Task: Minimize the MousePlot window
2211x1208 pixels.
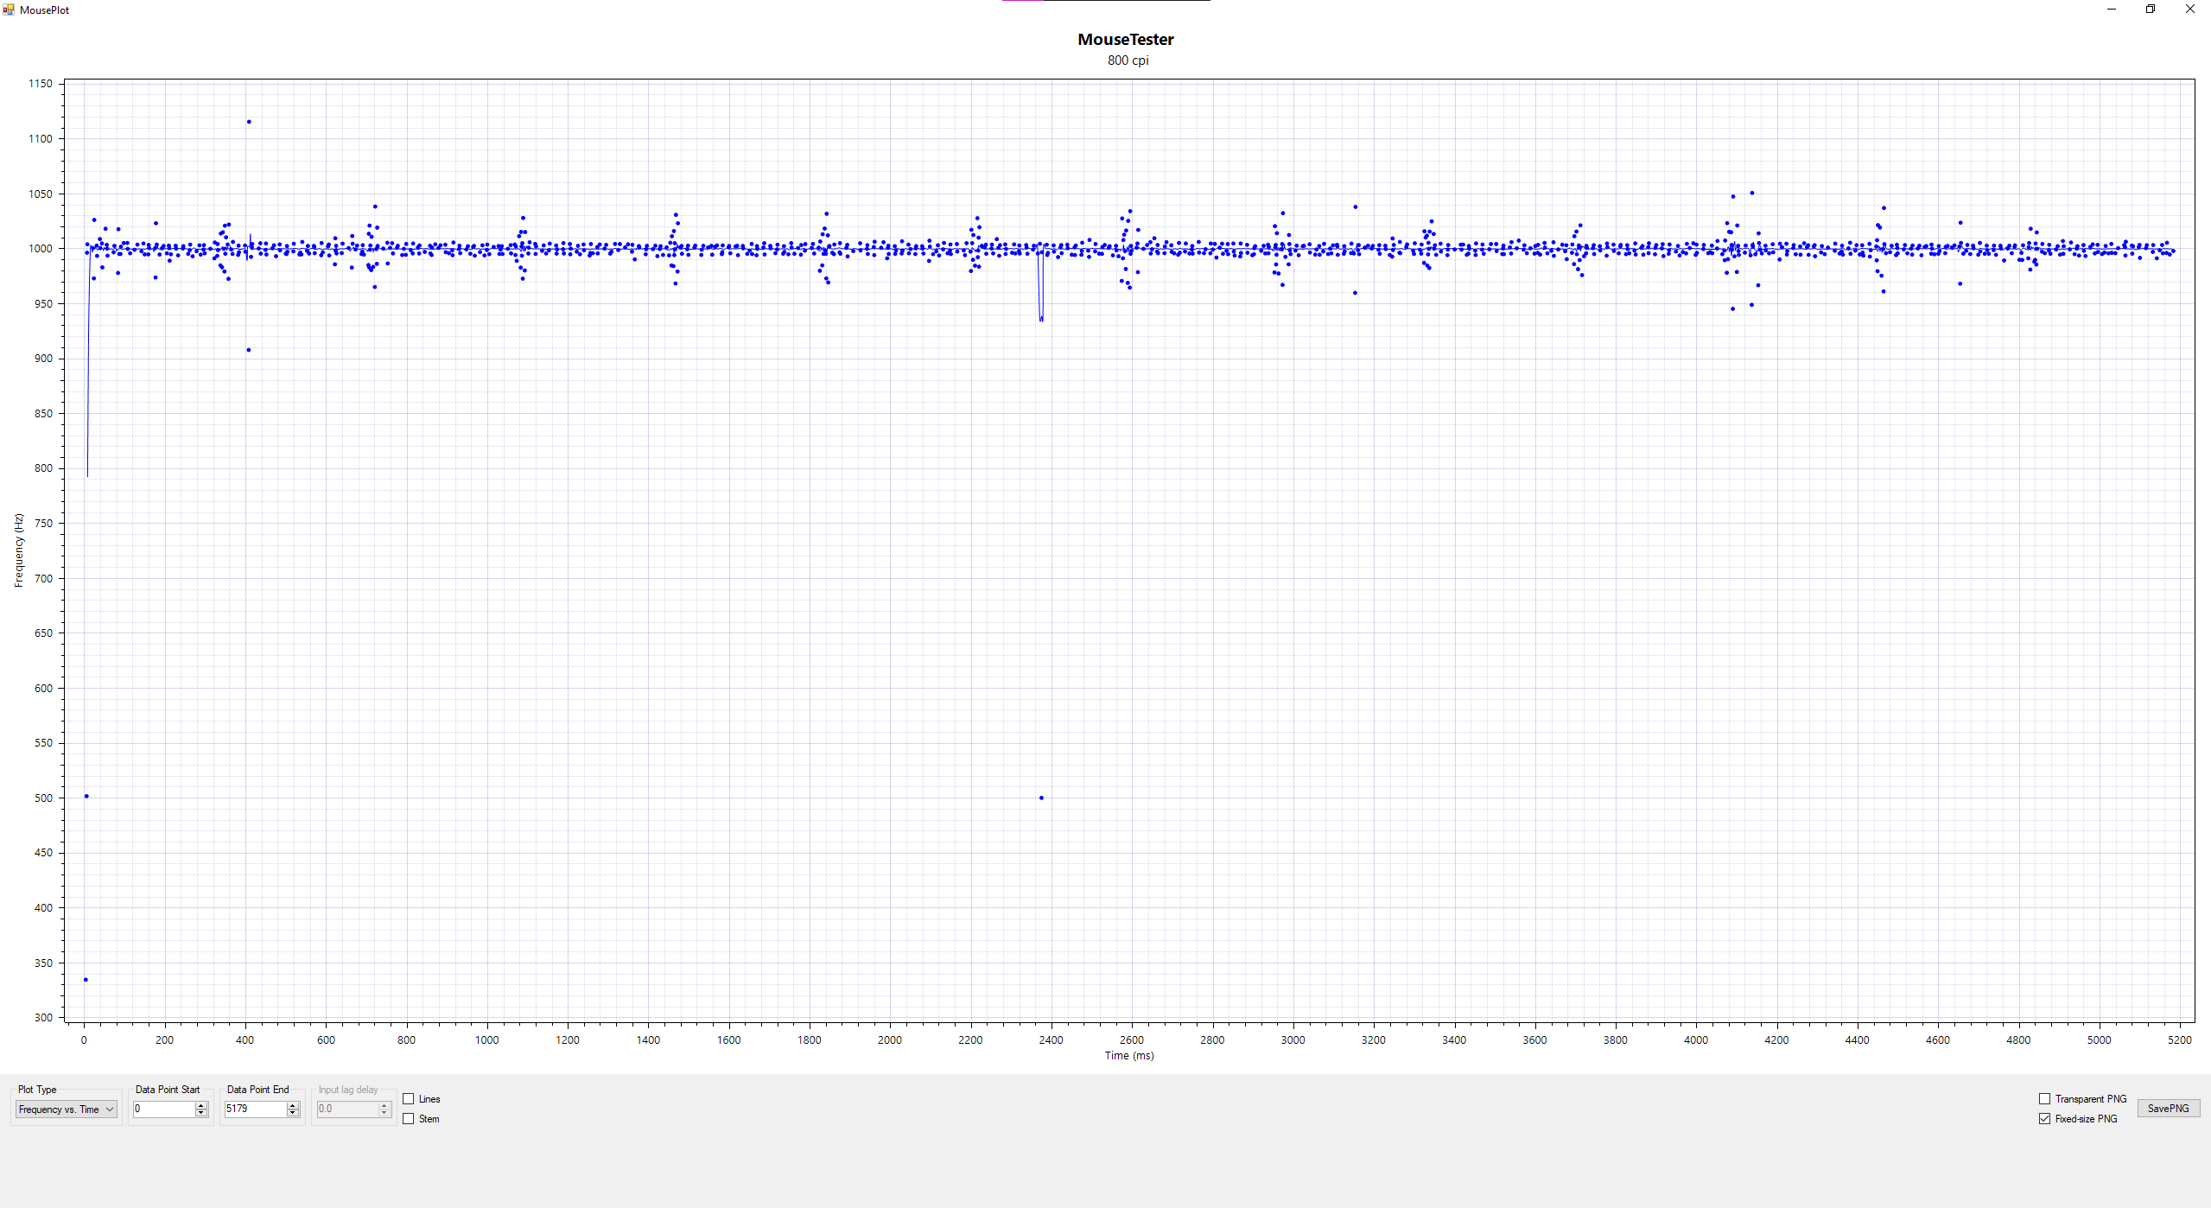Action: (2112, 10)
